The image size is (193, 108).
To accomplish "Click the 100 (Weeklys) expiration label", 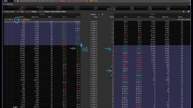I will (25, 19).
